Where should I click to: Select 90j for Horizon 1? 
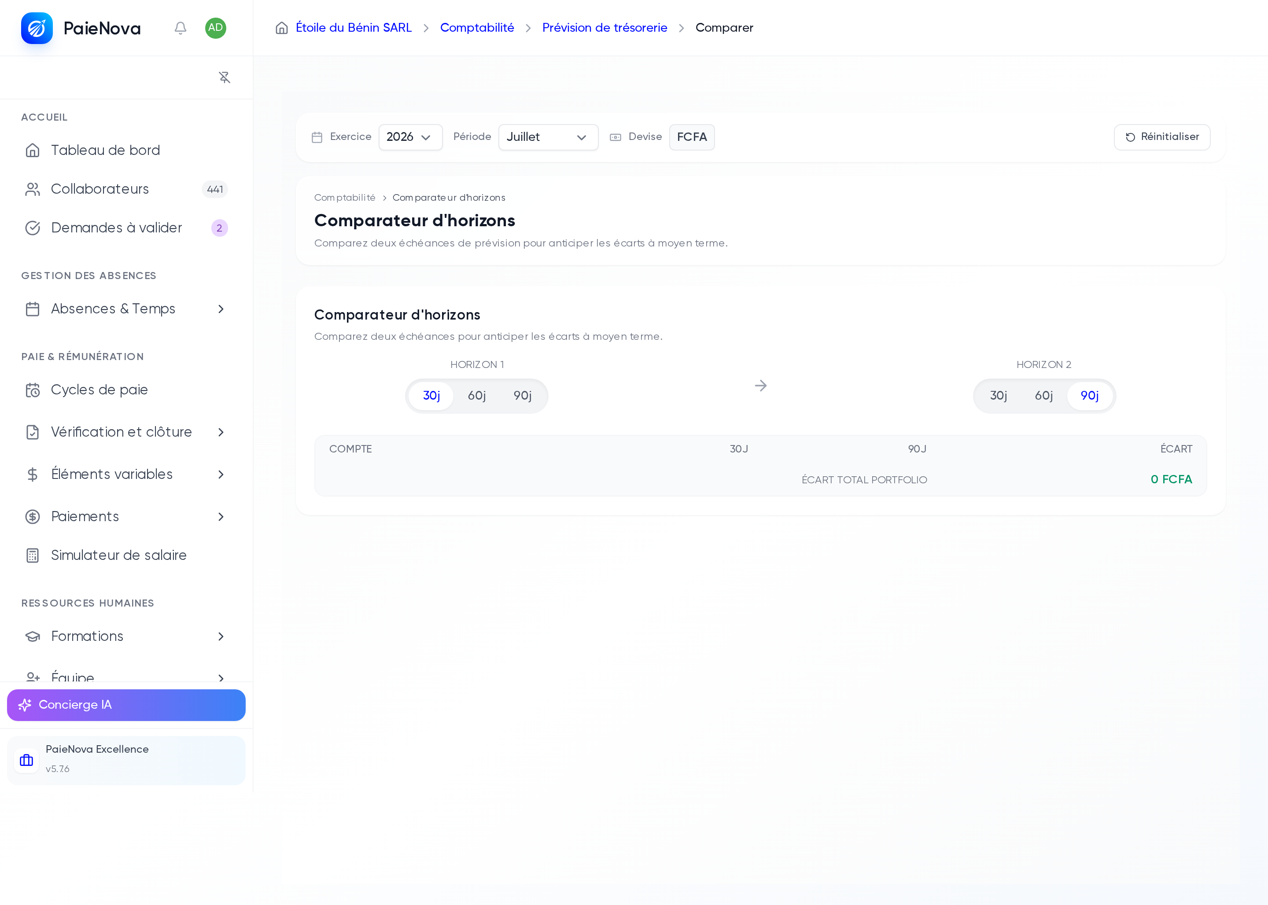[522, 396]
